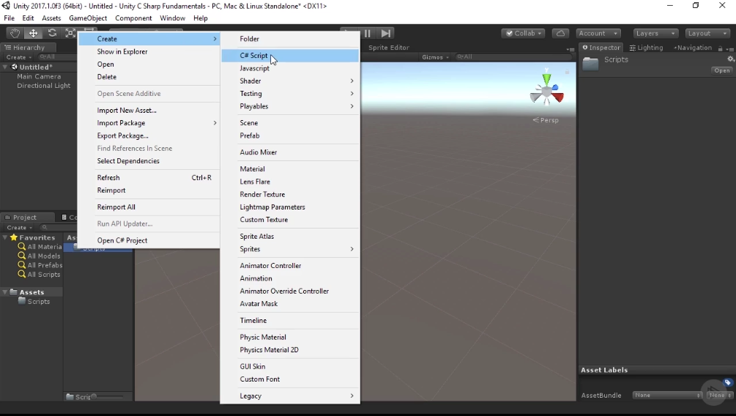Switch to the Lighting tab
The width and height of the screenshot is (736, 416).
(646, 48)
